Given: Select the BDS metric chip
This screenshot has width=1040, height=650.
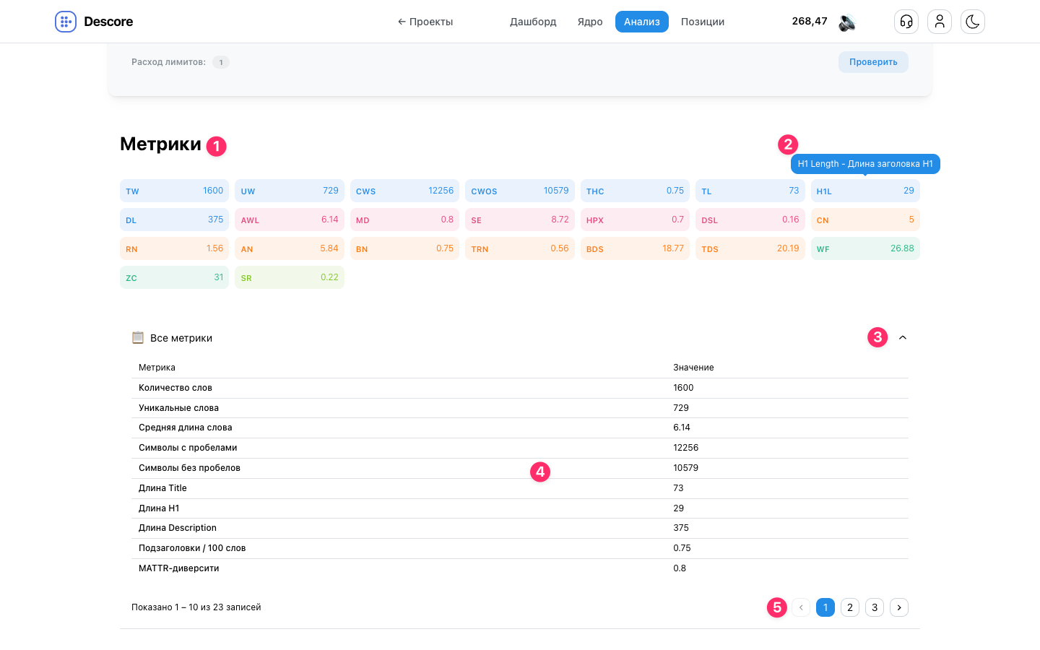Looking at the screenshot, I should pos(635,248).
